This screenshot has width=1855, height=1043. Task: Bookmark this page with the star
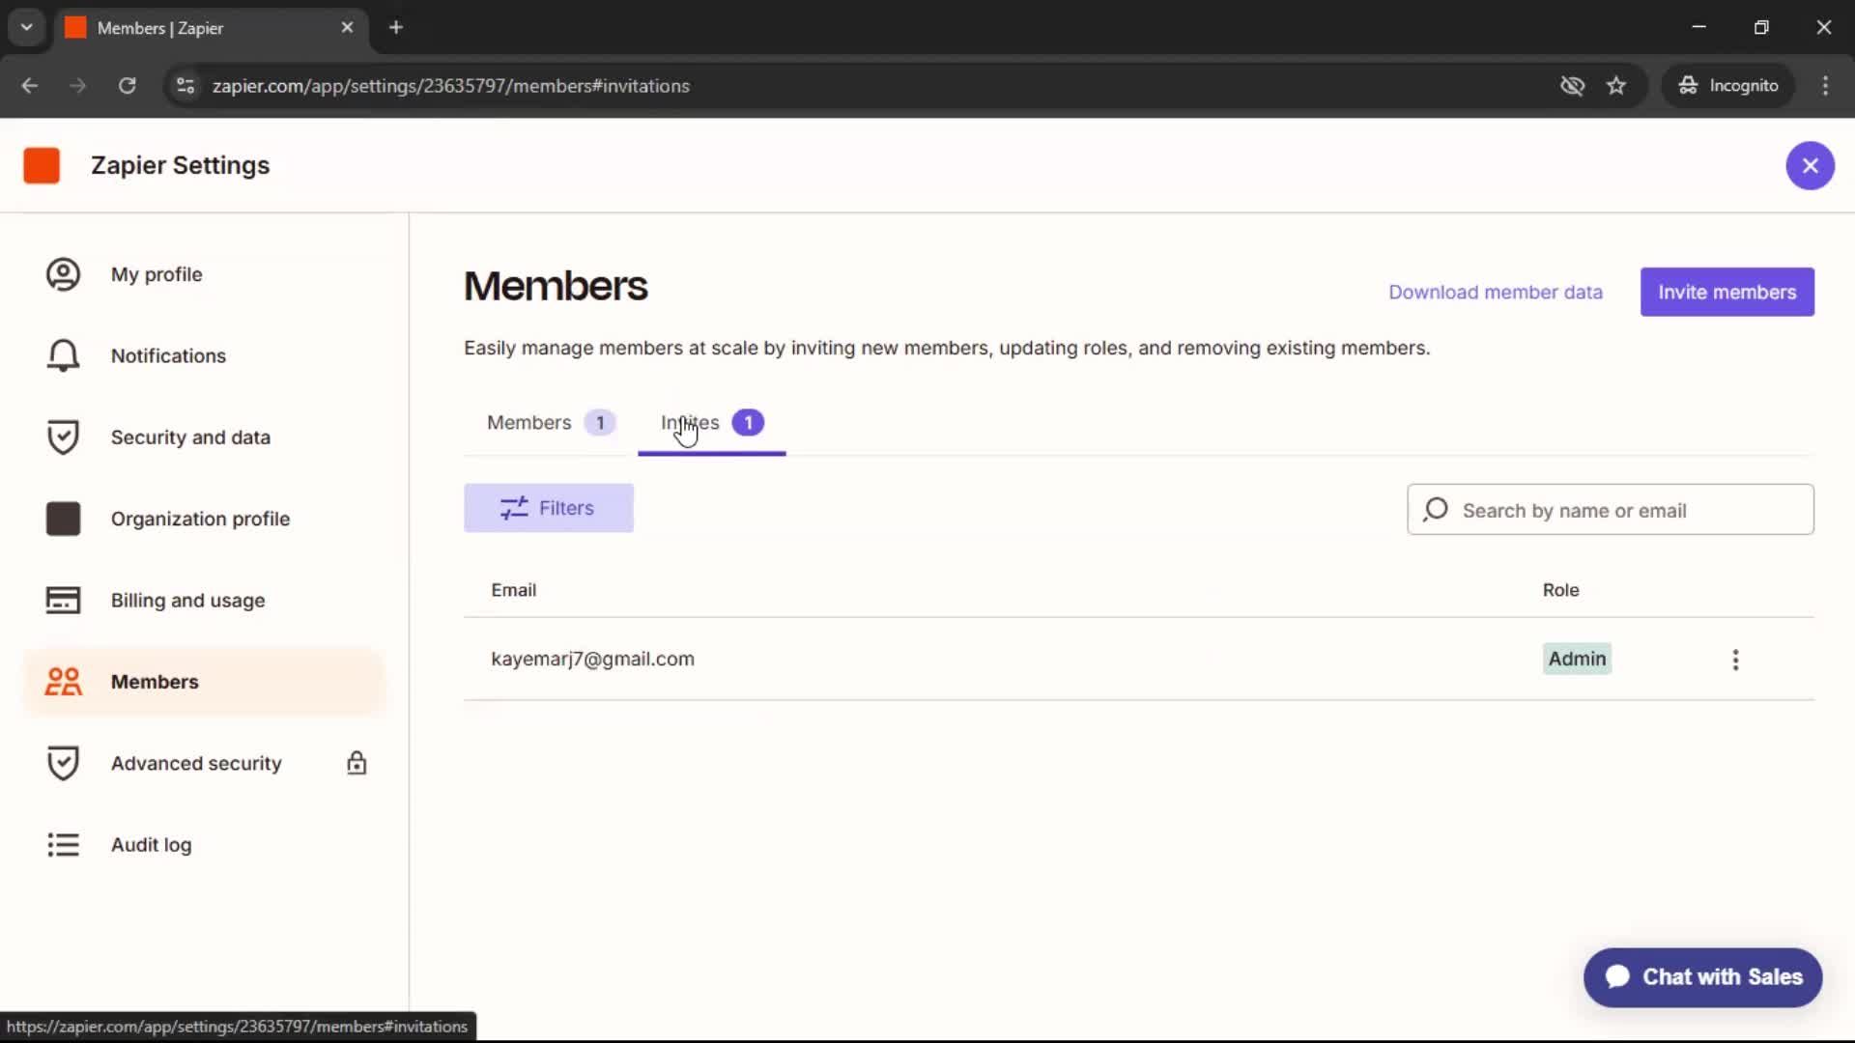(1616, 86)
